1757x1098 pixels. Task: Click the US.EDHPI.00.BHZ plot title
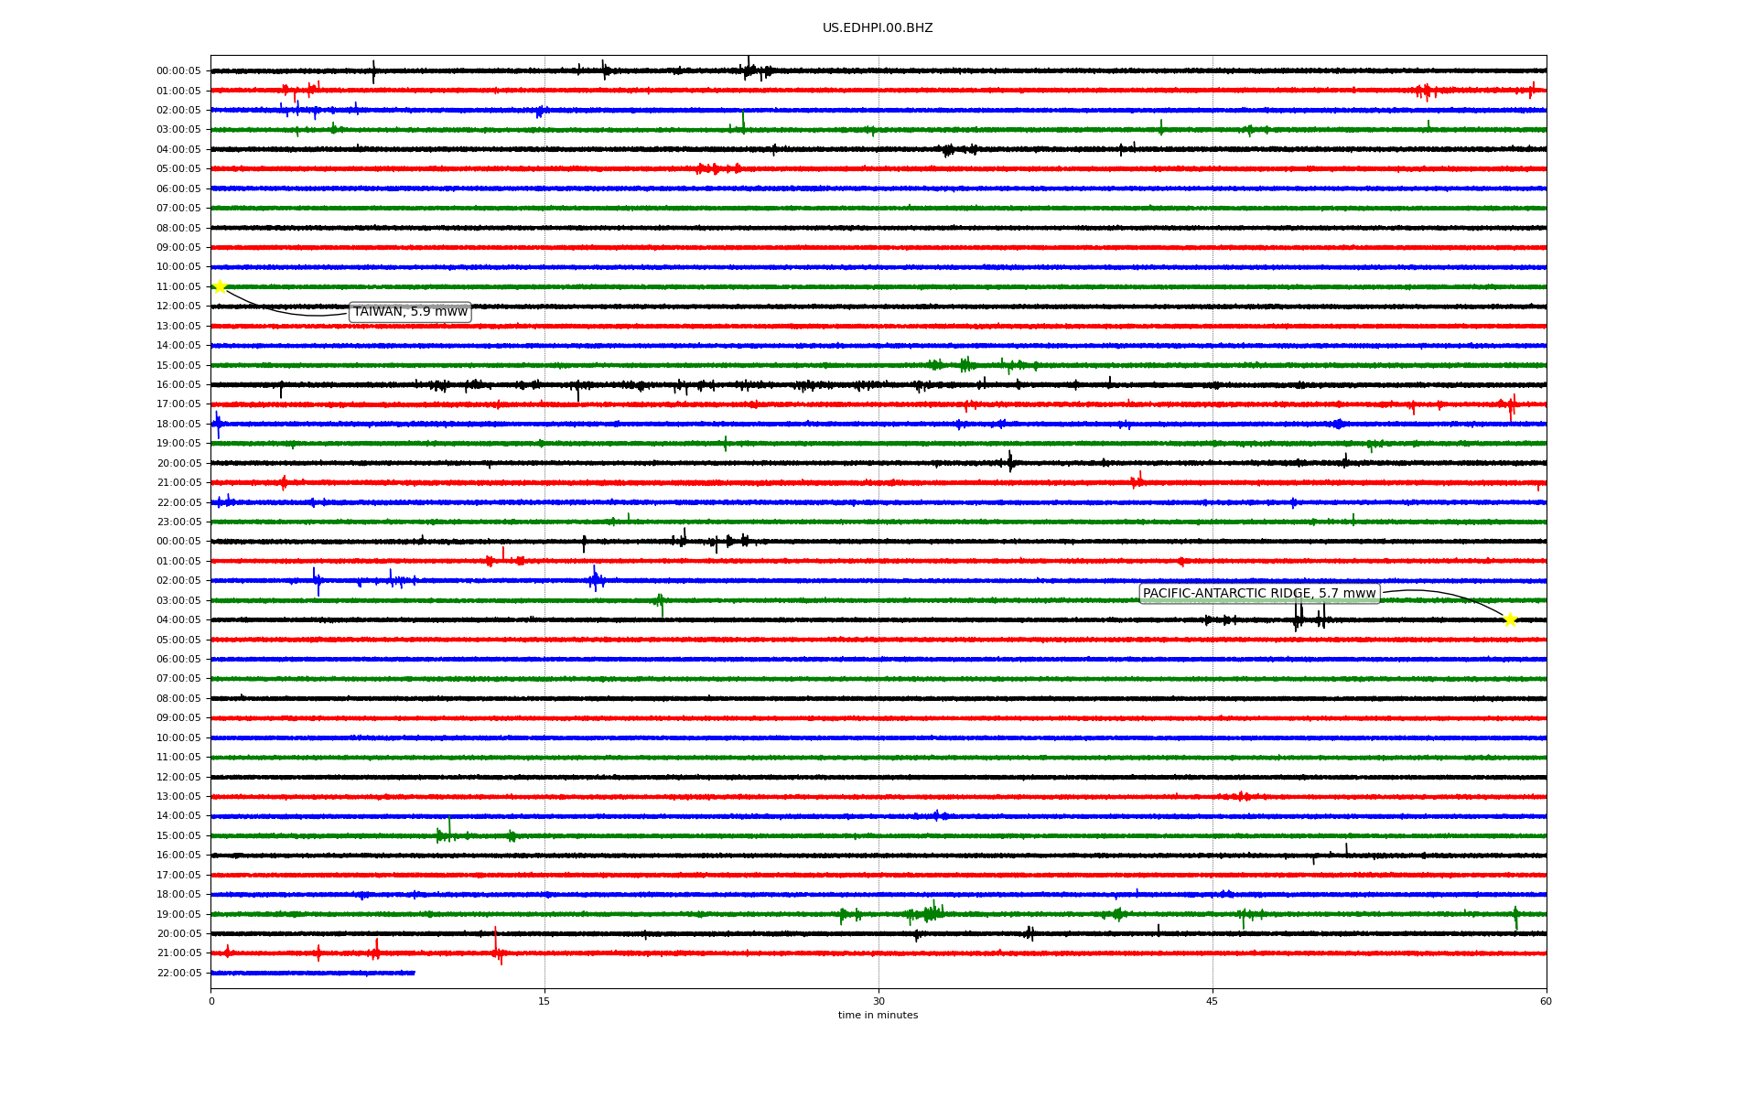878,28
